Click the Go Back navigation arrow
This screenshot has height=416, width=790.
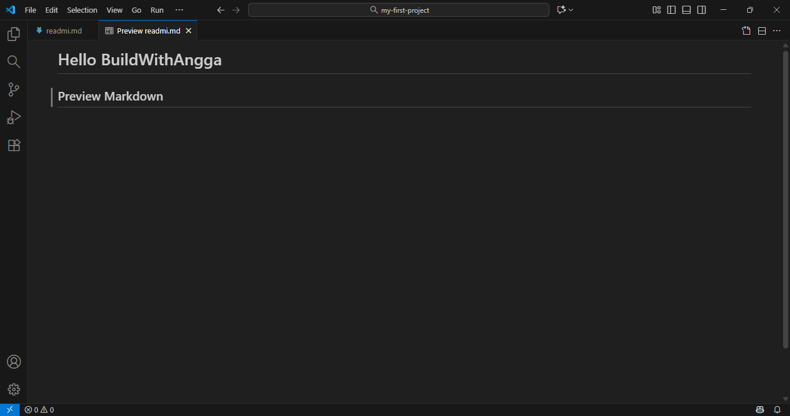coord(220,9)
